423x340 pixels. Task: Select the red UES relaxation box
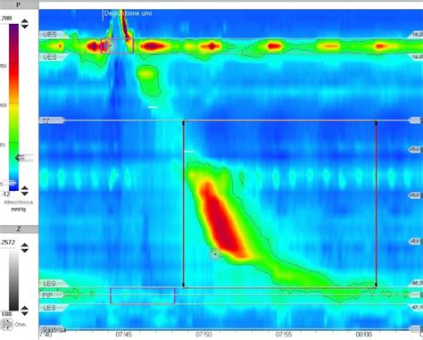(117, 46)
